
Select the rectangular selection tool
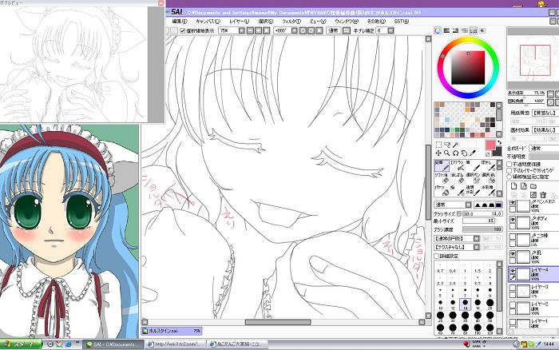click(x=438, y=145)
